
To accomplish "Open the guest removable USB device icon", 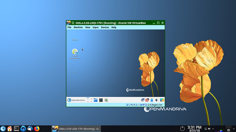I will click(x=152, y=100).
